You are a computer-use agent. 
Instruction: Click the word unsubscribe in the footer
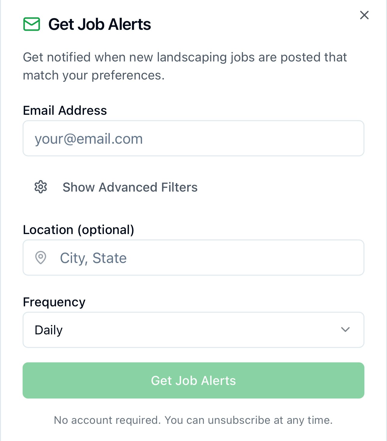(239, 420)
